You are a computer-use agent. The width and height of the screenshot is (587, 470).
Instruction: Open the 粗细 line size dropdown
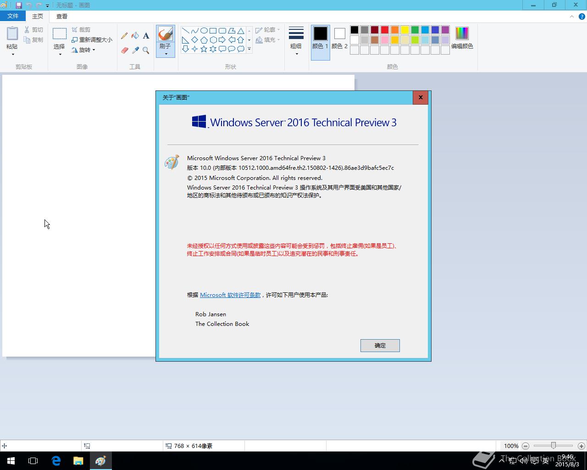[296, 41]
